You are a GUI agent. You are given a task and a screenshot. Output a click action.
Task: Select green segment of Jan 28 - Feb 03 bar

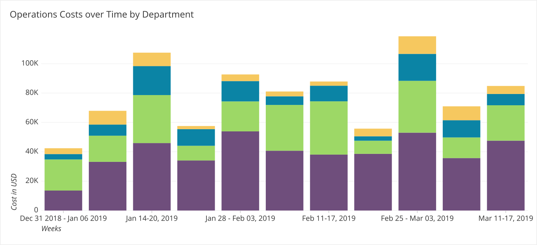click(240, 116)
